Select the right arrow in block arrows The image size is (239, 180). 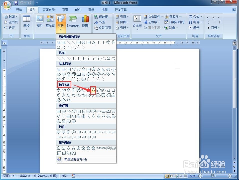pyautogui.click(x=59, y=90)
